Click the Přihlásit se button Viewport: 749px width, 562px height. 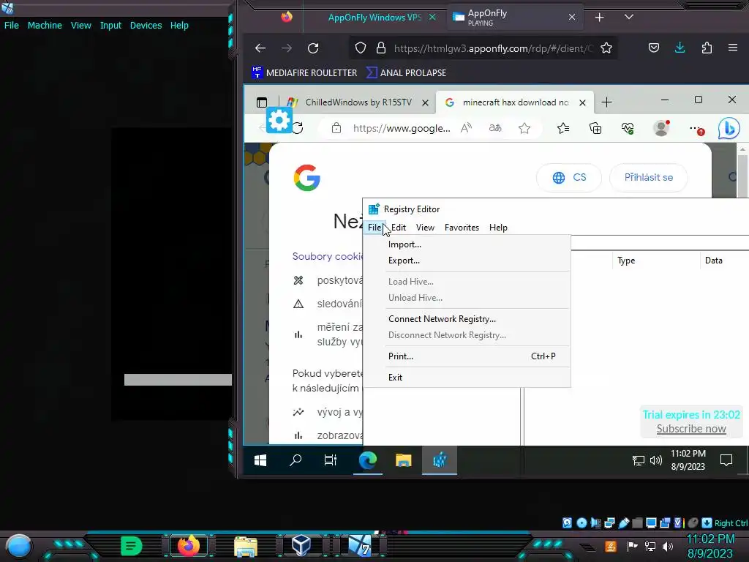(649, 177)
